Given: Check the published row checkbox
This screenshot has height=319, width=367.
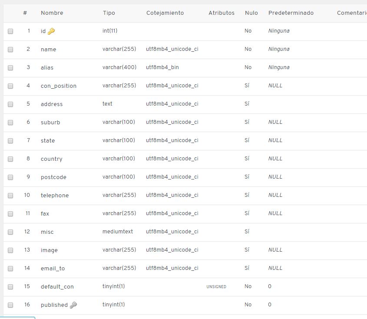Looking at the screenshot, I should [x=10, y=305].
